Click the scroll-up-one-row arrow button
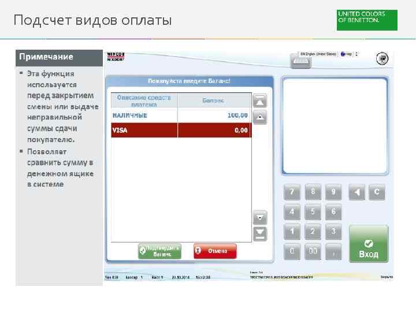This screenshot has height=312, width=416. pyautogui.click(x=260, y=117)
